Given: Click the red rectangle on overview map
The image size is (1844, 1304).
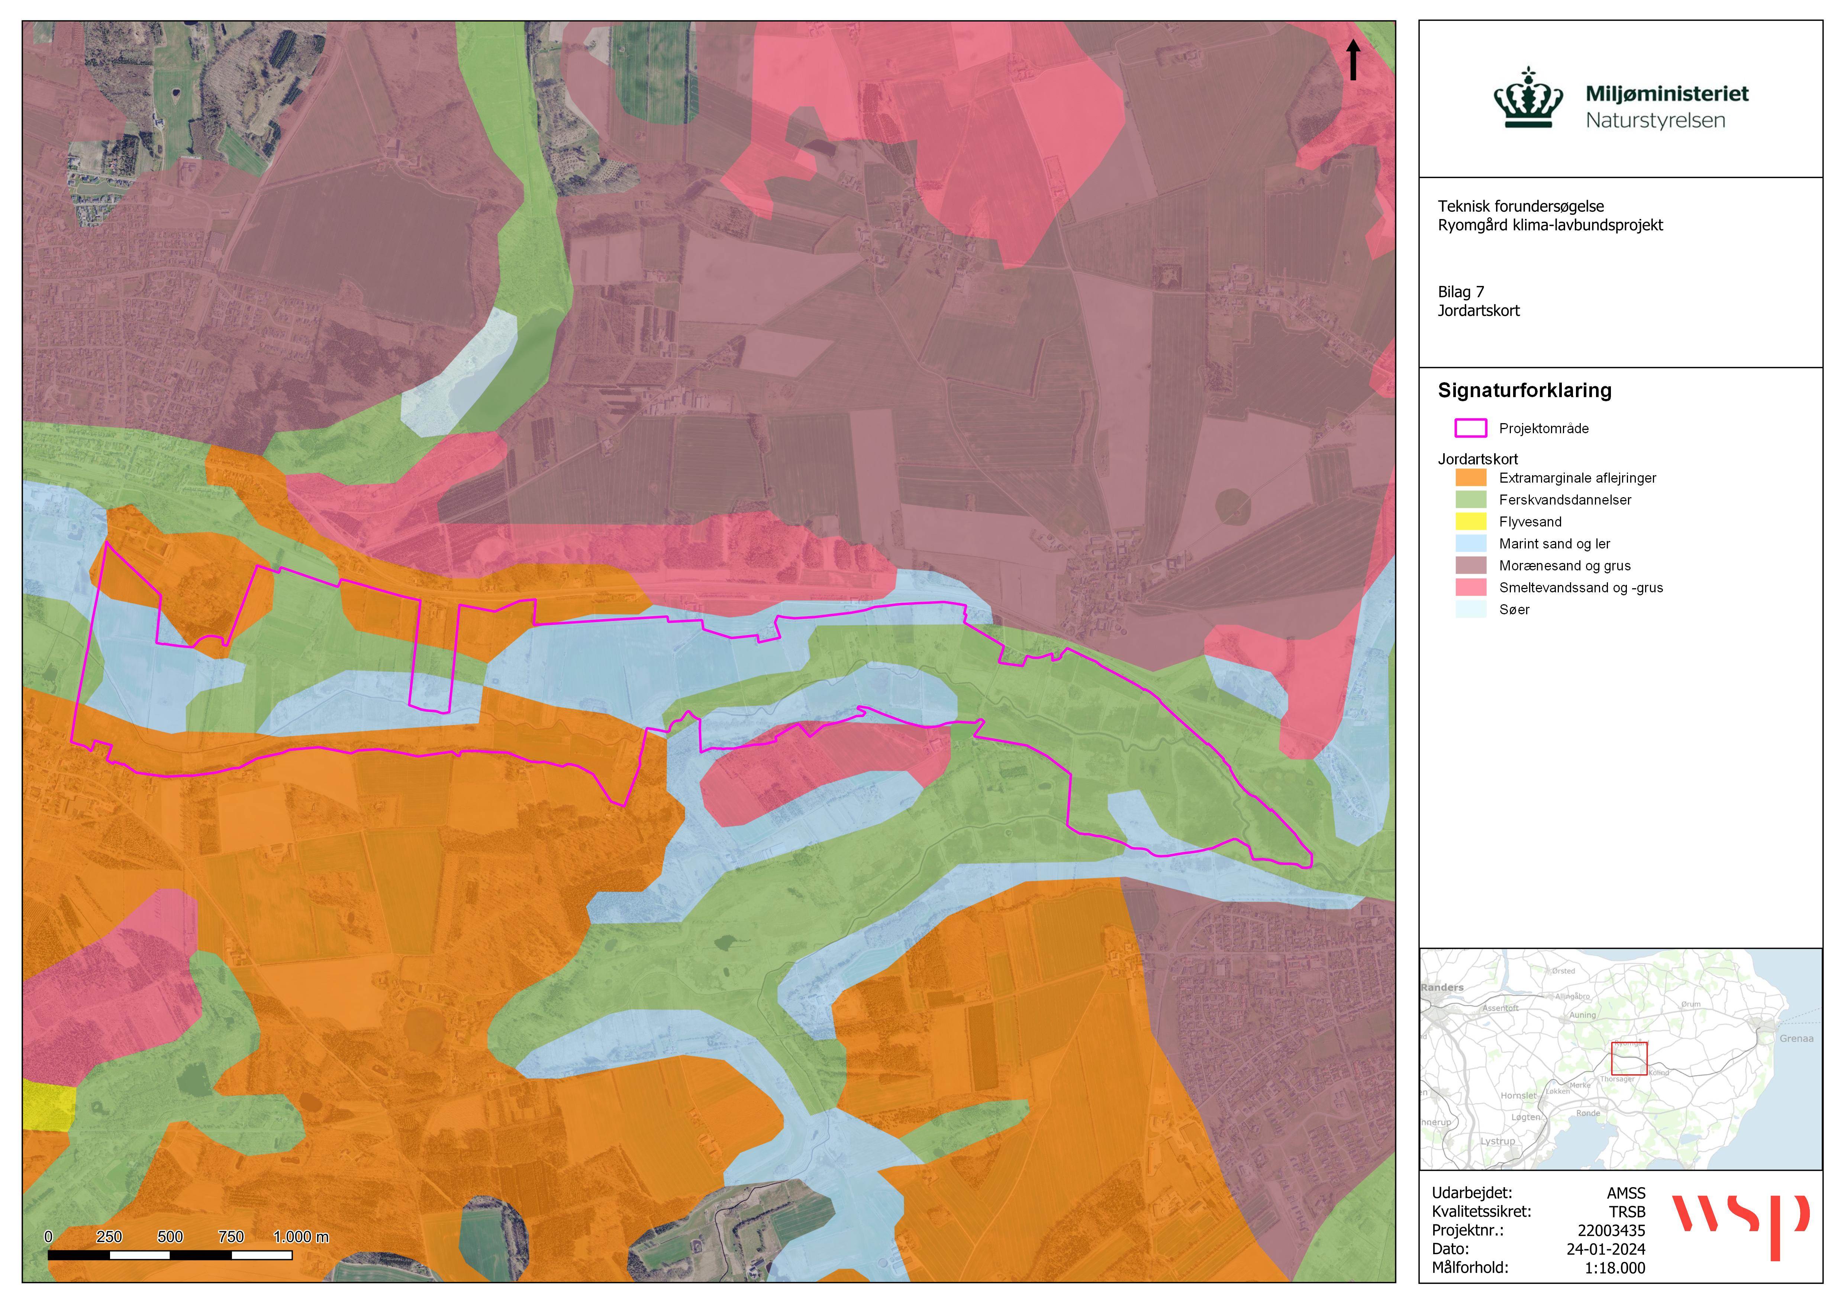Looking at the screenshot, I should pyautogui.click(x=1629, y=1058).
